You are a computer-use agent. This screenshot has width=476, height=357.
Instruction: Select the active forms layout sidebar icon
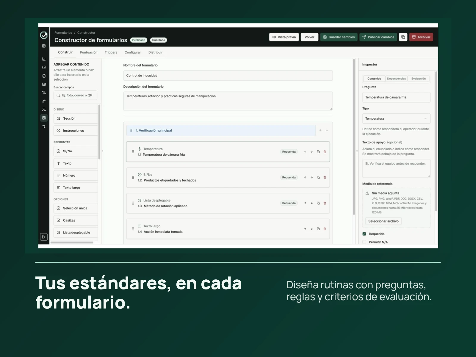click(x=44, y=118)
